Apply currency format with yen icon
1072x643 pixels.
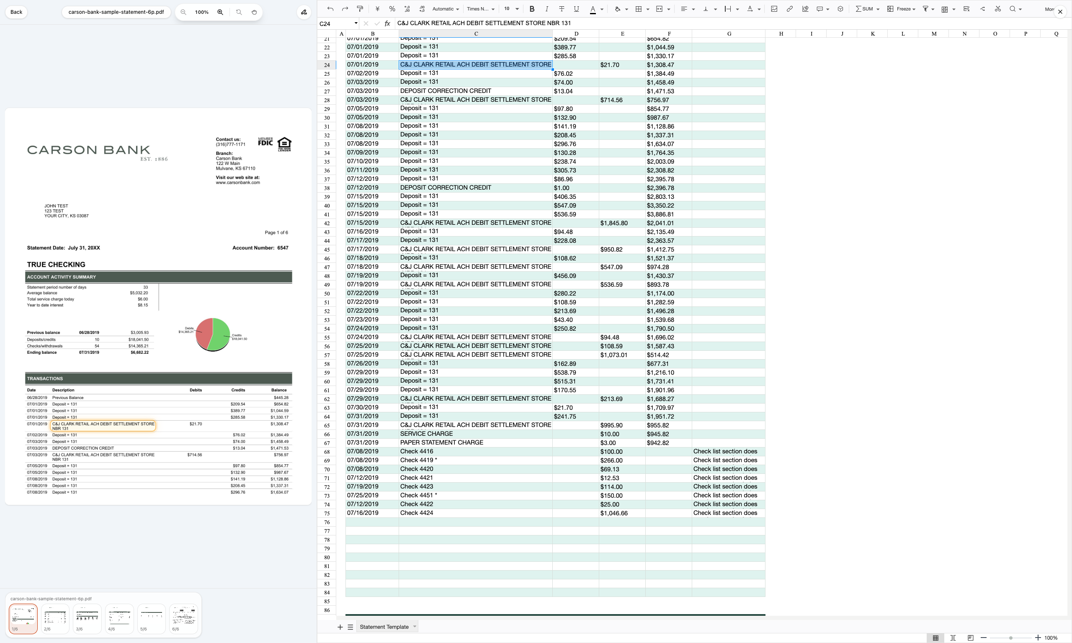[377, 9]
